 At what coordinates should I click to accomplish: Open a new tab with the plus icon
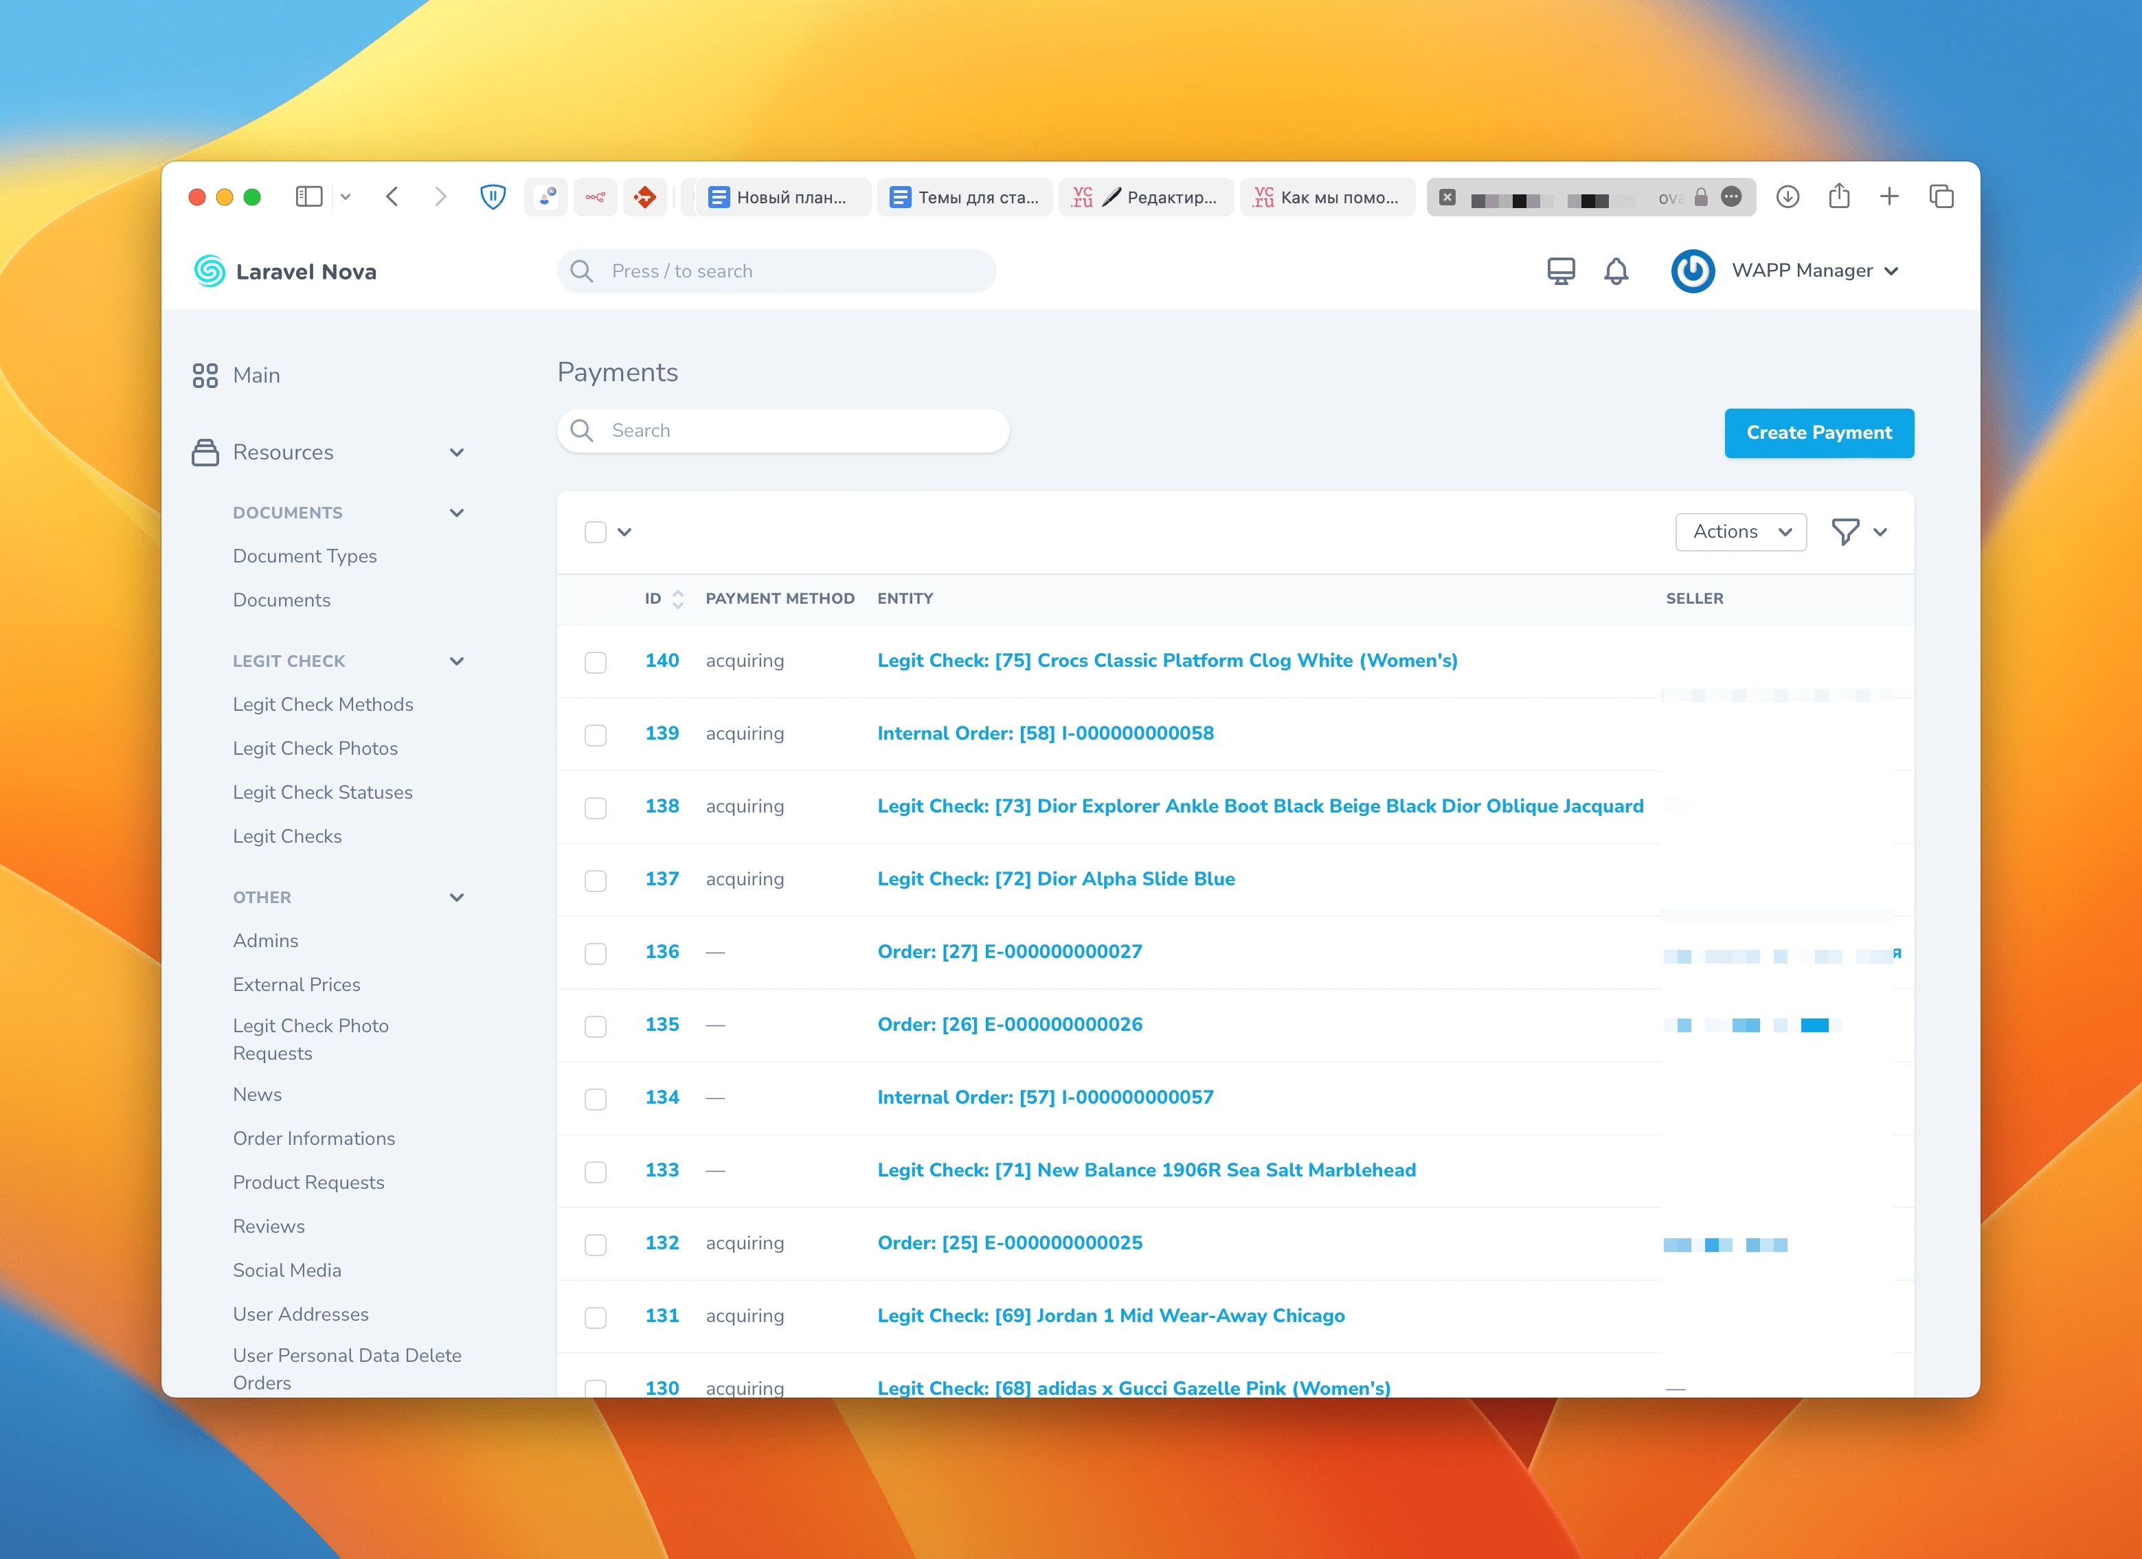(x=1889, y=196)
